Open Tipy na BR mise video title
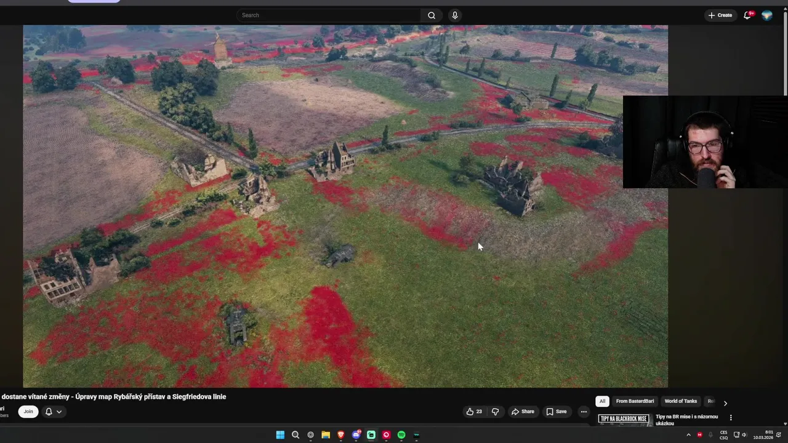Viewport: 788px width, 443px height. (x=686, y=420)
